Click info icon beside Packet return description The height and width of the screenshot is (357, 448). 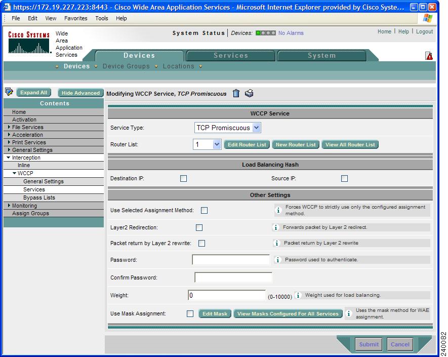276,243
